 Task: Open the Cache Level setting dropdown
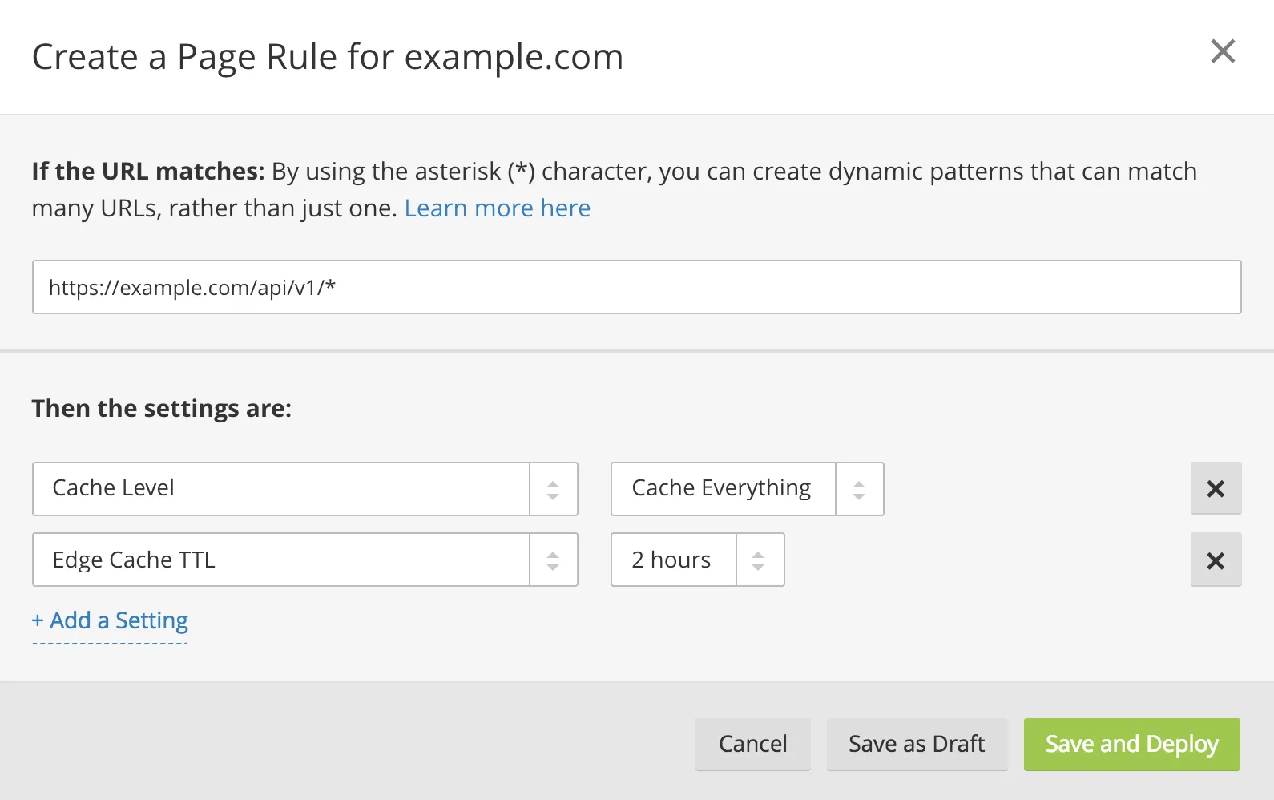pos(280,488)
